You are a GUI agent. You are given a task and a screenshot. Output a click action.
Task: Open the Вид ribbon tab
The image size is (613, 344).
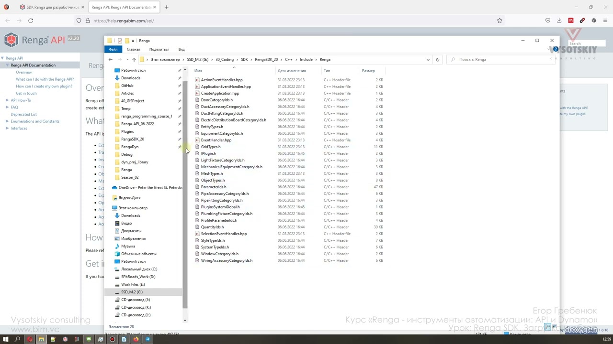[x=182, y=49]
